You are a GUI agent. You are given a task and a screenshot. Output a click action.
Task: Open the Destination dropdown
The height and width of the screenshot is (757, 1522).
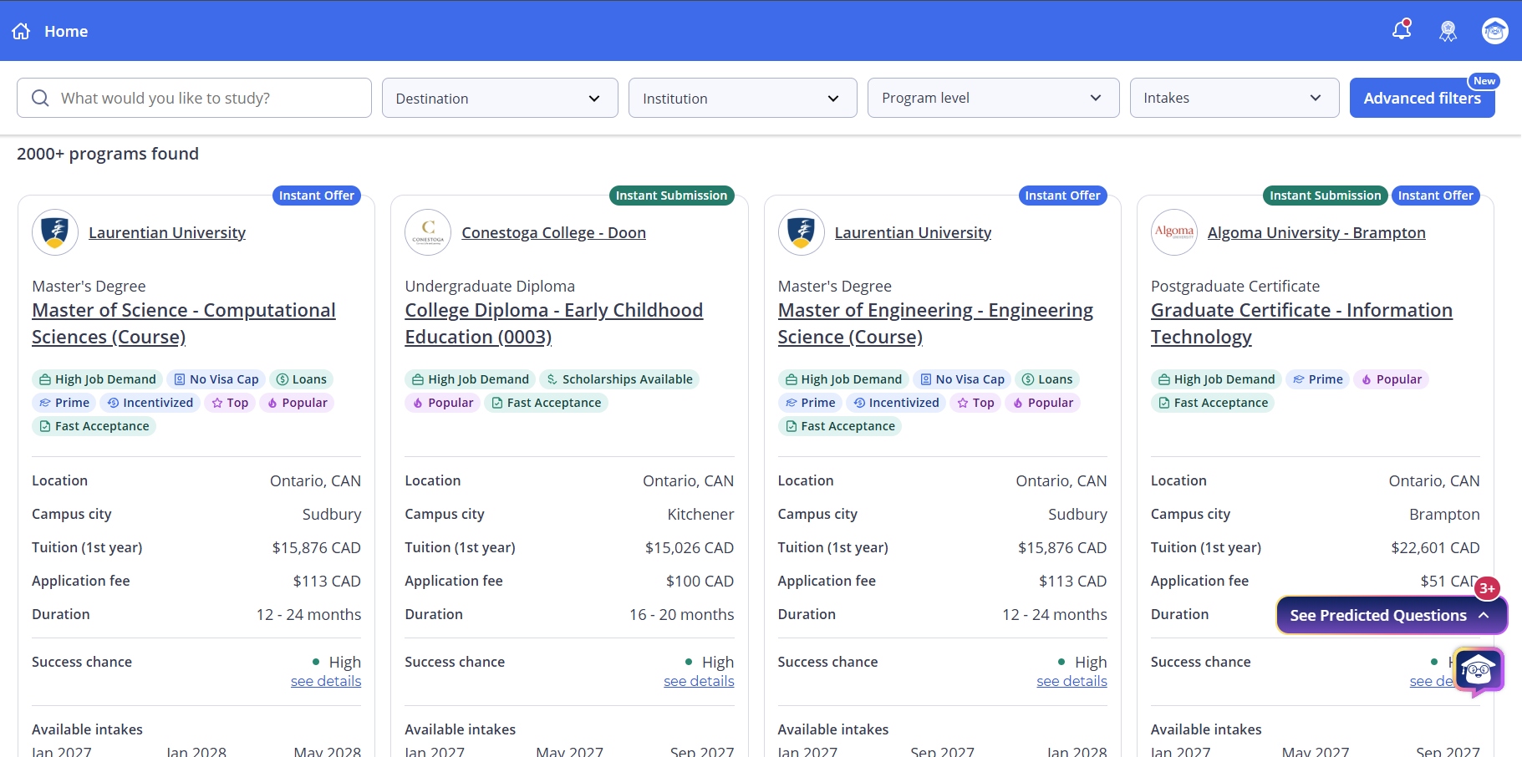click(500, 98)
